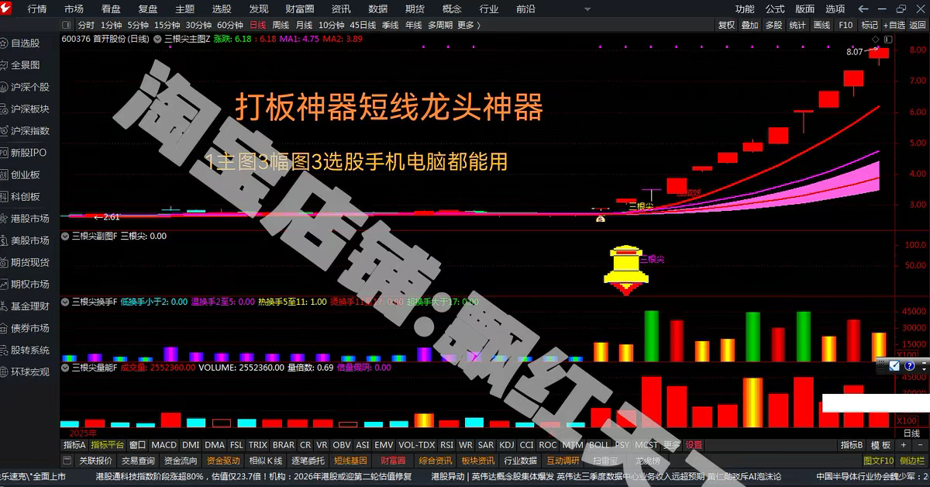Open the 选股 menu
The height and width of the screenshot is (487, 930).
pos(221,9)
